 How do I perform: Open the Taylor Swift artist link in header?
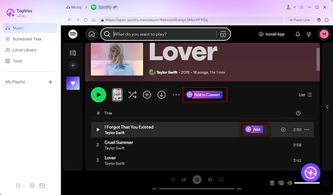pos(167,72)
